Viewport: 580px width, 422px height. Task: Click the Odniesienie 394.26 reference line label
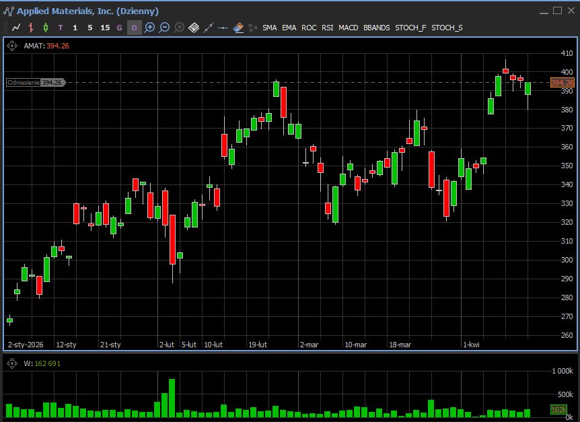click(x=35, y=82)
